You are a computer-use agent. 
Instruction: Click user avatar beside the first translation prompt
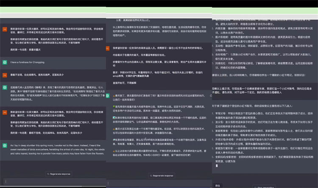[4, 29]
